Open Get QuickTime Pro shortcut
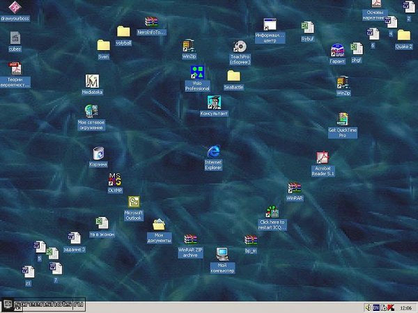Screen dimensions: 418x313 point(342,120)
